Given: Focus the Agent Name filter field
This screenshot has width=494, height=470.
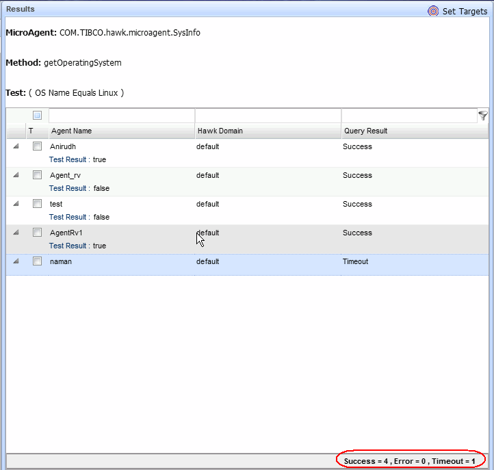Looking at the screenshot, I should 121,116.
